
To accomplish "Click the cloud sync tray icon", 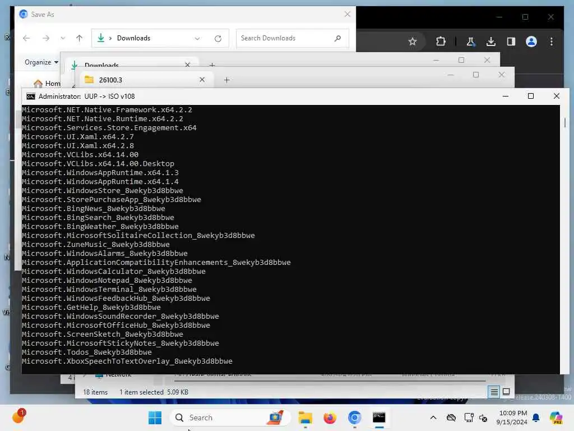I will click(451, 418).
